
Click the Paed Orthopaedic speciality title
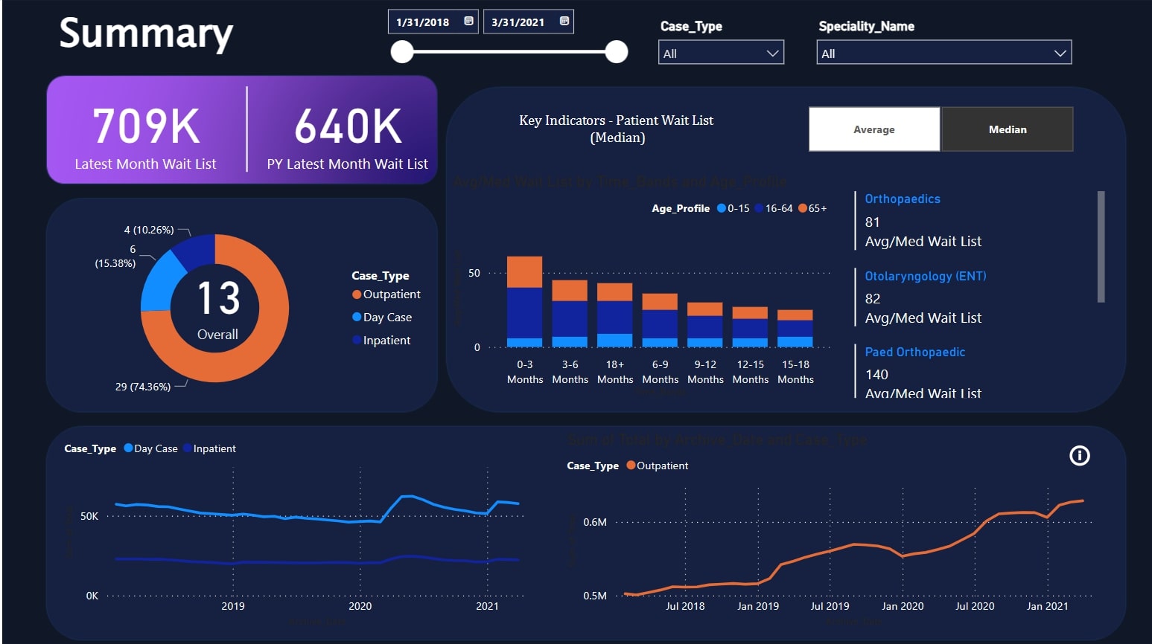tap(914, 352)
